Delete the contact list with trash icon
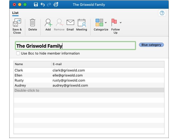178x139 pixels. point(33,23)
